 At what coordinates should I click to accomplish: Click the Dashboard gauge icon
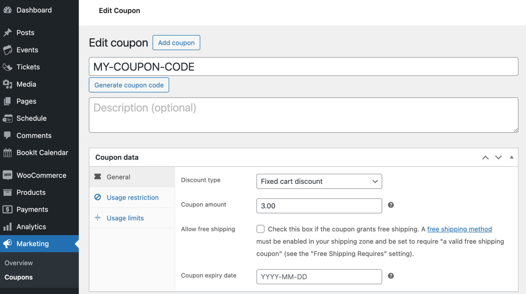(8, 10)
